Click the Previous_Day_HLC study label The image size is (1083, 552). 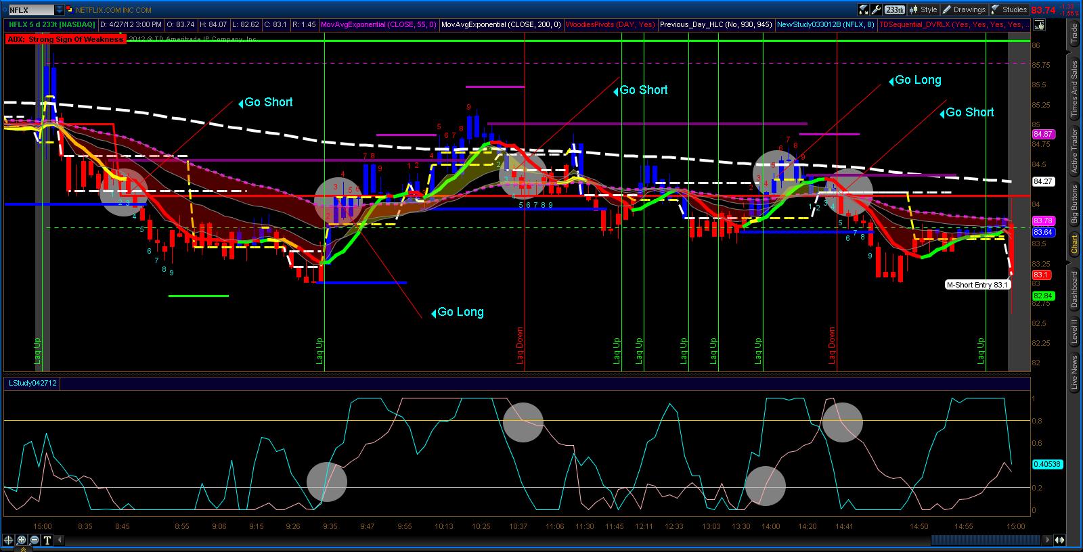click(716, 24)
